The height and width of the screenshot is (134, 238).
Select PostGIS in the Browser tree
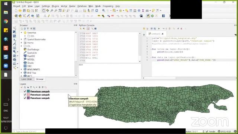(x=31, y=56)
